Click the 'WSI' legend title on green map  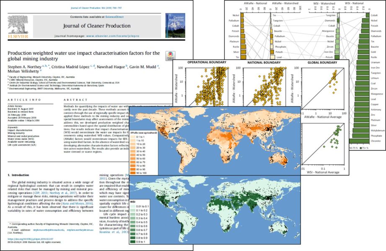pos(133,202)
